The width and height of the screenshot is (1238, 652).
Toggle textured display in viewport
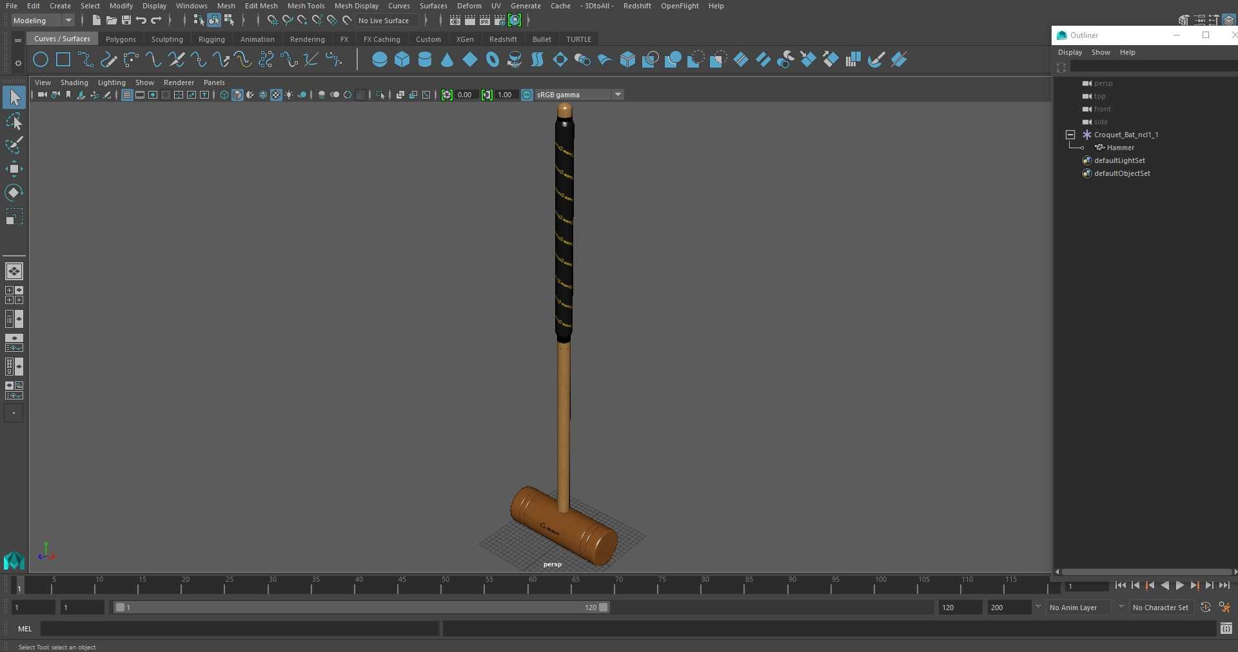[276, 95]
